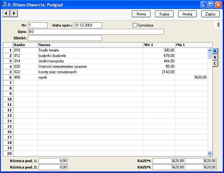This screenshot has width=224, height=173.
Task: Switch to flip B tab
Action: pyautogui.click(x=215, y=57)
